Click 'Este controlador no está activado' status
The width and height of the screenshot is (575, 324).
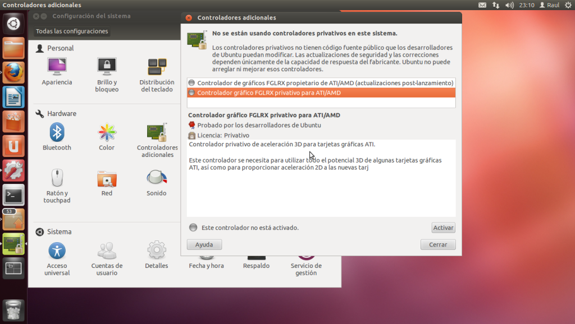(x=250, y=228)
